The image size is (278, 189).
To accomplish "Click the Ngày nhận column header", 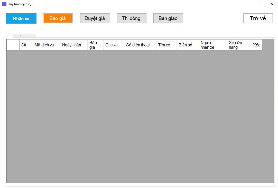I will [x=74, y=45].
